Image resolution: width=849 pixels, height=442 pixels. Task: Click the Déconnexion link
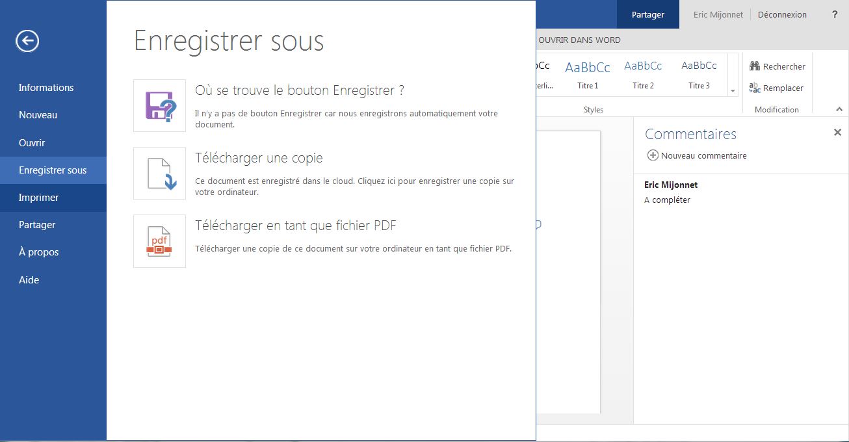(782, 14)
